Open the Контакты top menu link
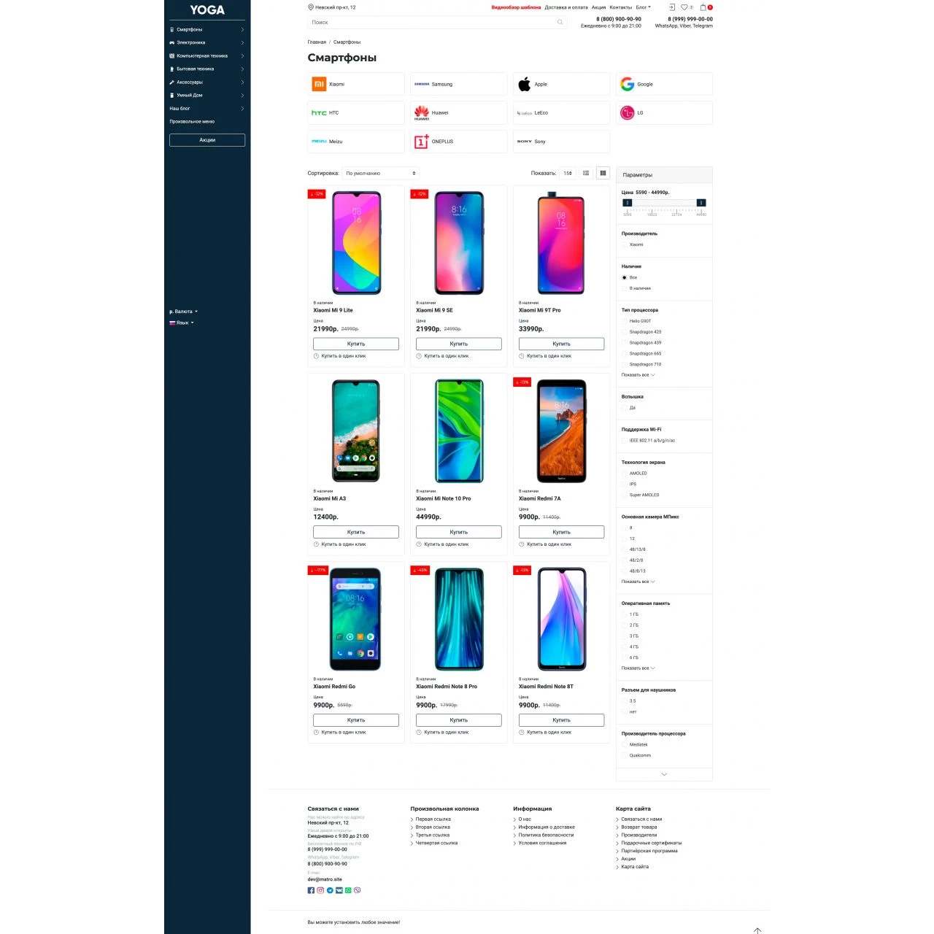The width and height of the screenshot is (934, 934). (621, 7)
